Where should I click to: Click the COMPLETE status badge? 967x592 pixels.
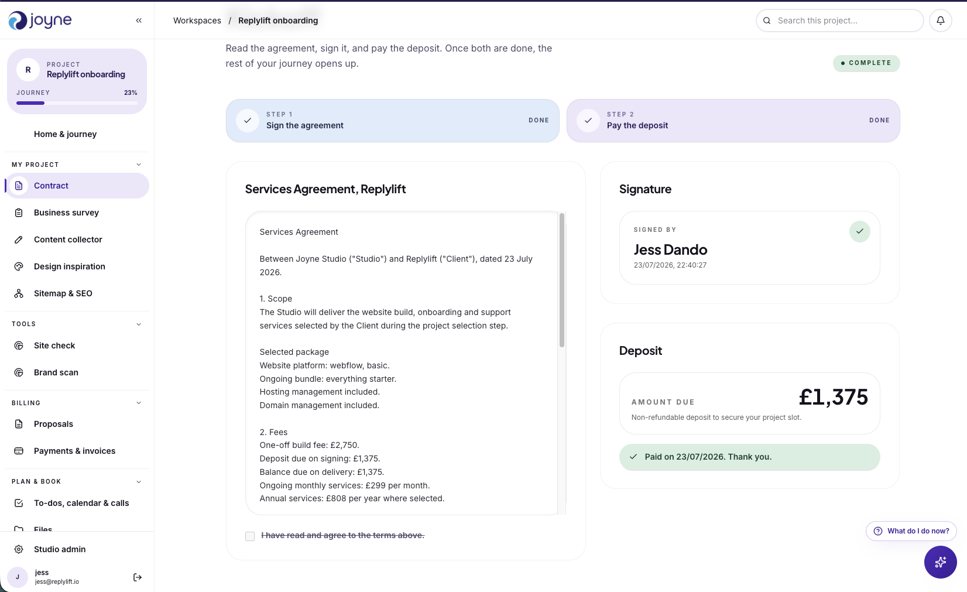[x=866, y=63]
